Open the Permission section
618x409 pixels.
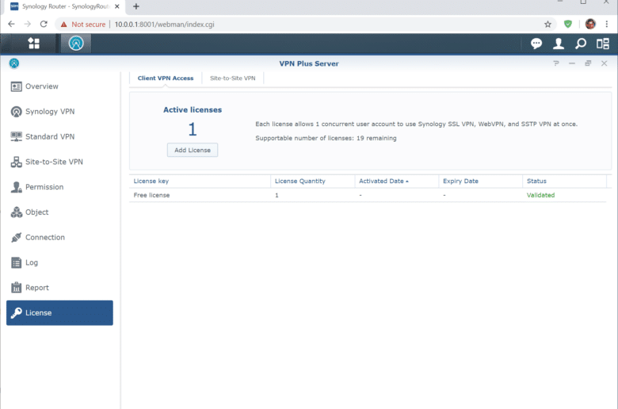[x=59, y=187]
